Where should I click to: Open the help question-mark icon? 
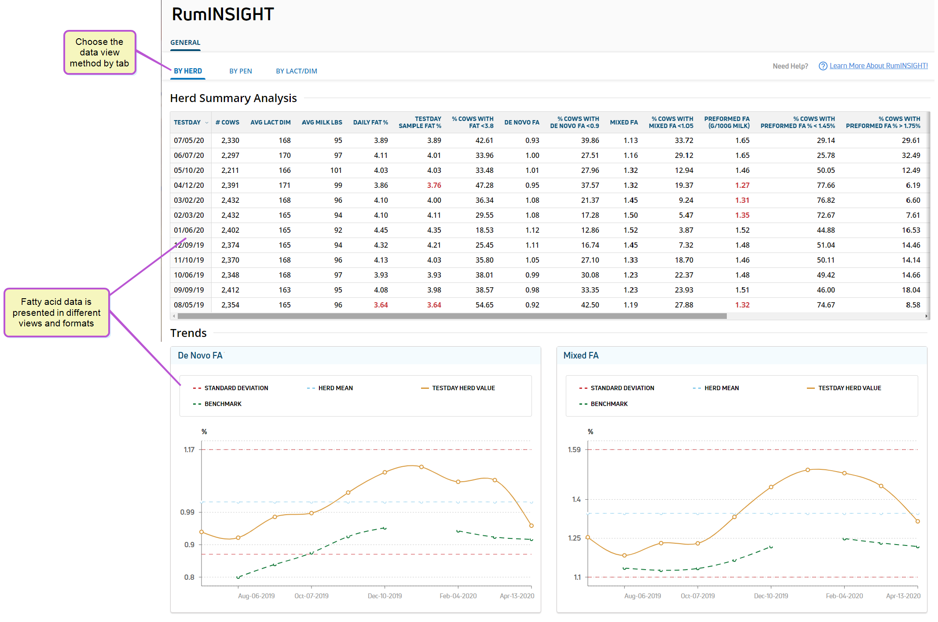click(x=823, y=66)
